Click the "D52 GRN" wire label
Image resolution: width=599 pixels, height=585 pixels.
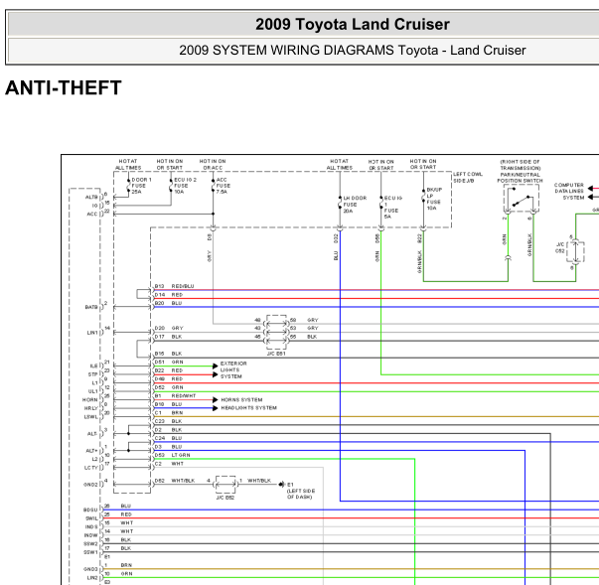169,387
